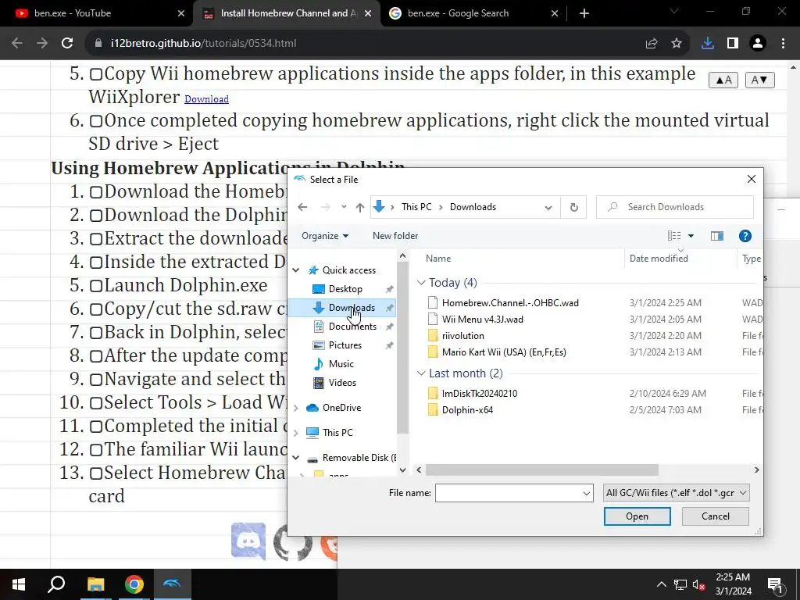
Task: Click the file list horizontal scrollbar
Action: coord(542,470)
